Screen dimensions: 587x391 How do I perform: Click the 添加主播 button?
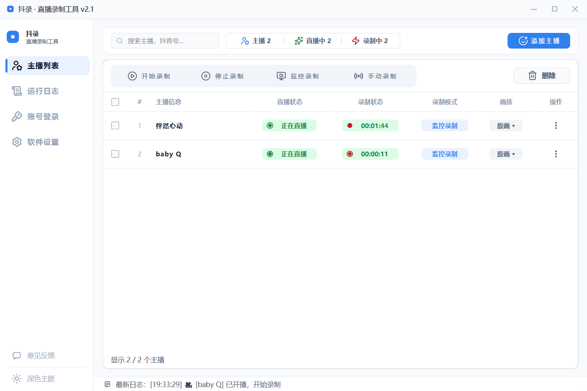click(x=539, y=41)
